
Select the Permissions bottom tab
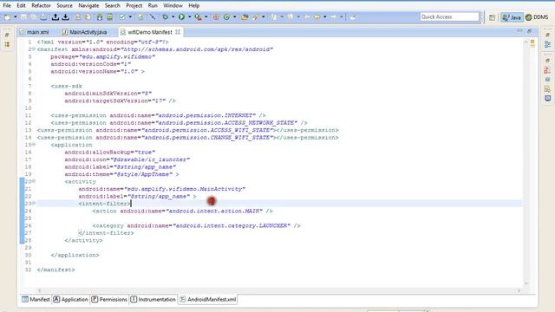(x=109, y=299)
